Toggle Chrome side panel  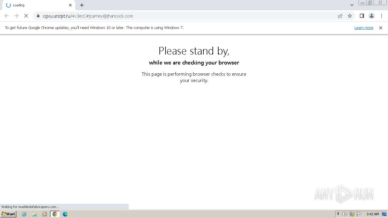[x=362, y=16]
